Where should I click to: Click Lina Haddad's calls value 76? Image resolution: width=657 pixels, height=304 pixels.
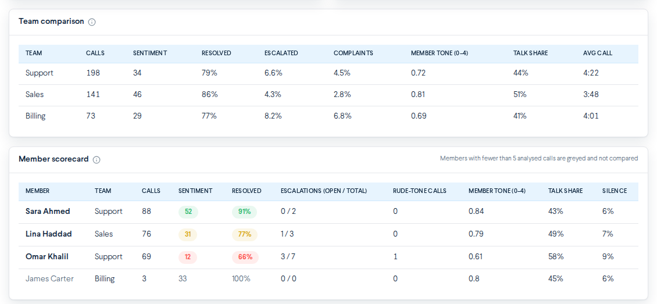(147, 234)
